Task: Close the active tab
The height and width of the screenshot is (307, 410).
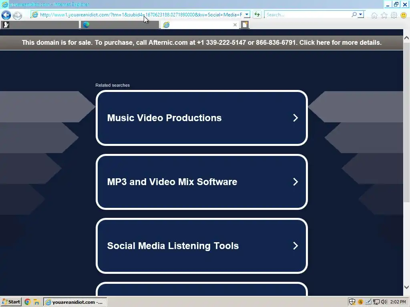Action: click(x=235, y=25)
